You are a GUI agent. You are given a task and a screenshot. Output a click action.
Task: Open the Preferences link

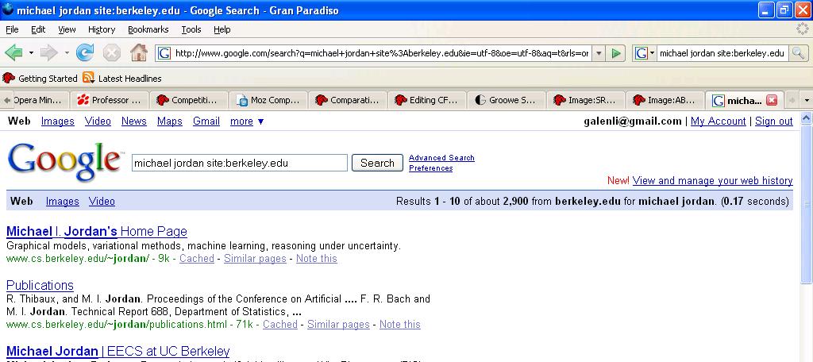click(431, 168)
